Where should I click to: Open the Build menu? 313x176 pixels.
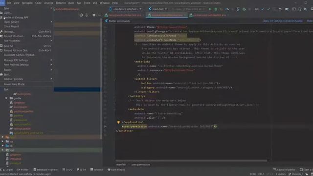pos(71,3)
